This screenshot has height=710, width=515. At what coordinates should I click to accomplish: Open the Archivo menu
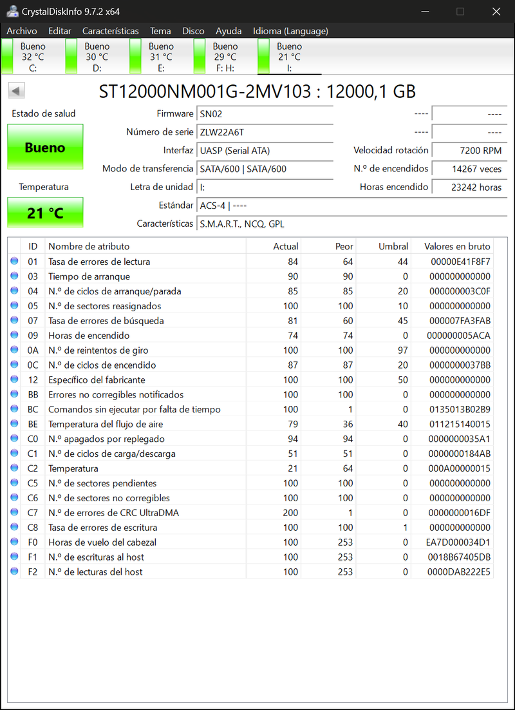22,31
